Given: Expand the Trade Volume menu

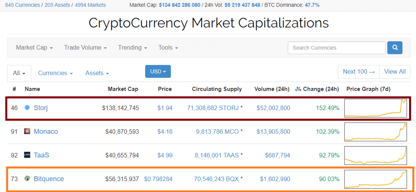Looking at the screenshot, I should pyautogui.click(x=85, y=48).
